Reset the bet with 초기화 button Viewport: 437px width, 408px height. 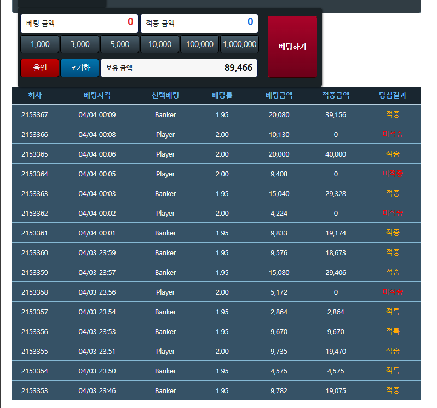[x=80, y=68]
